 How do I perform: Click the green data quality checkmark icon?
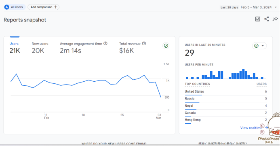[166, 46]
